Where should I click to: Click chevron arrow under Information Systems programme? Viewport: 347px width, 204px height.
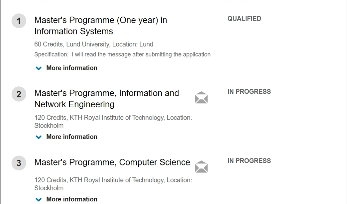[x=39, y=68]
